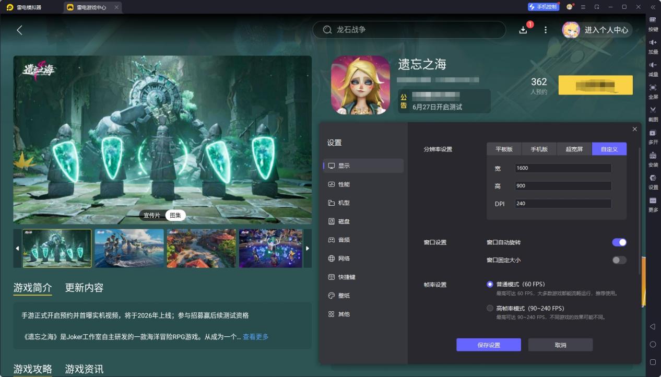Enable the 窗口固定大小 switch
Image resolution: width=661 pixels, height=377 pixels.
tap(619, 260)
